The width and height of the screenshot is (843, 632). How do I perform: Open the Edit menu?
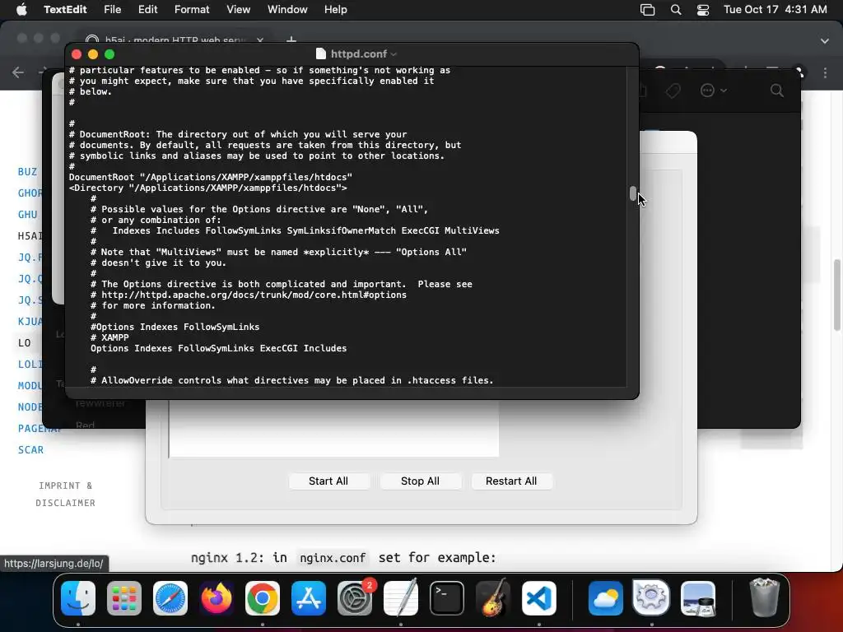tap(147, 10)
